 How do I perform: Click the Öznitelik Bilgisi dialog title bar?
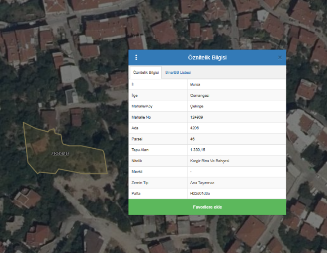point(207,58)
